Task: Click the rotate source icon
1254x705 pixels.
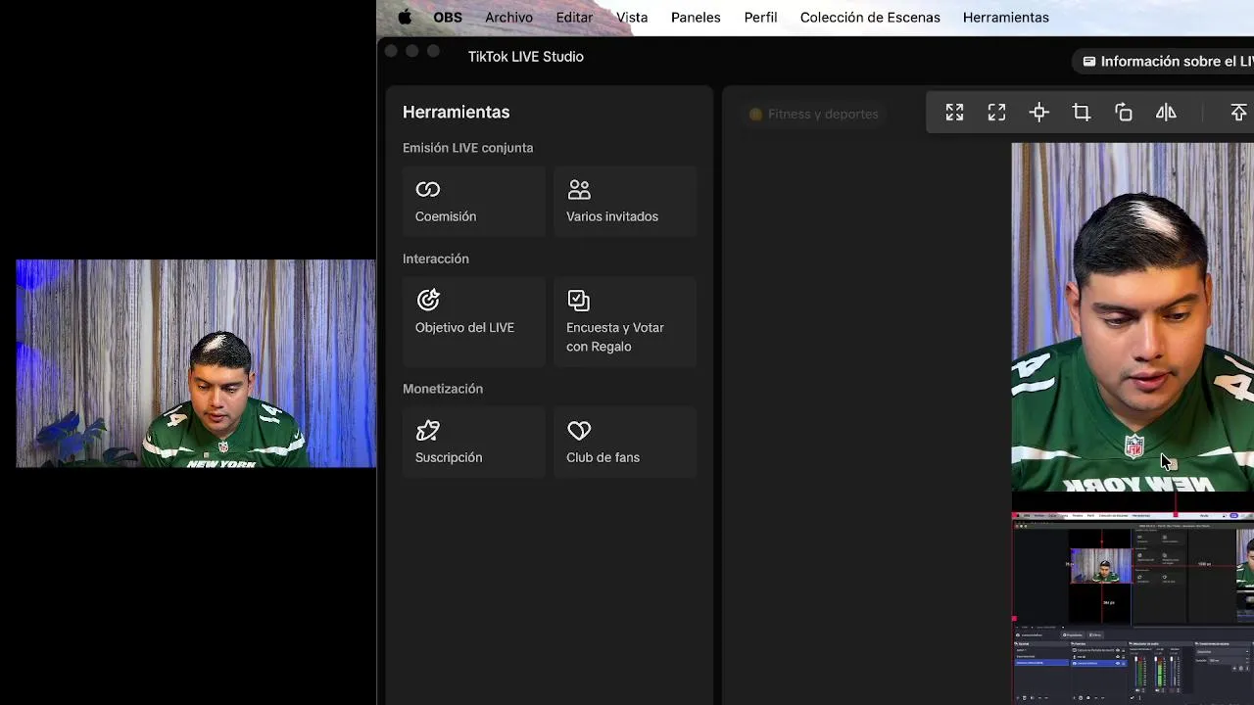Action: pos(1124,113)
